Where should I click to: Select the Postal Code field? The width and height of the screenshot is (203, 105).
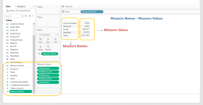tap(15, 33)
